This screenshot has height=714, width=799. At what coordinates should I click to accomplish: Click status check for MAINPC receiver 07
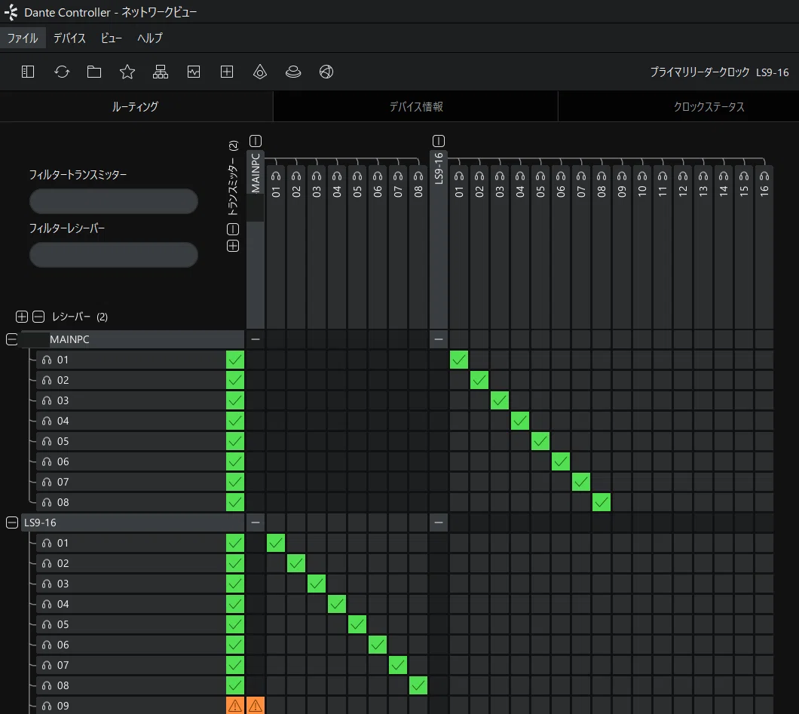(x=235, y=482)
